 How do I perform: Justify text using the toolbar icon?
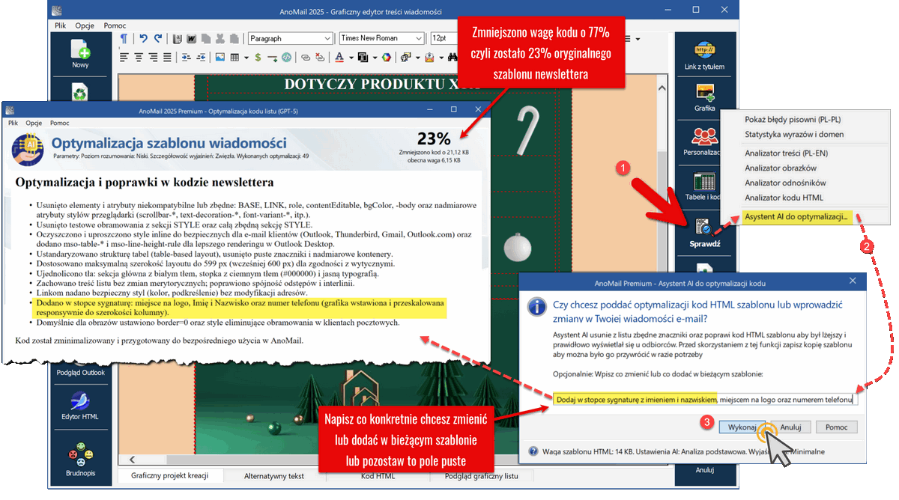pyautogui.click(x=167, y=57)
